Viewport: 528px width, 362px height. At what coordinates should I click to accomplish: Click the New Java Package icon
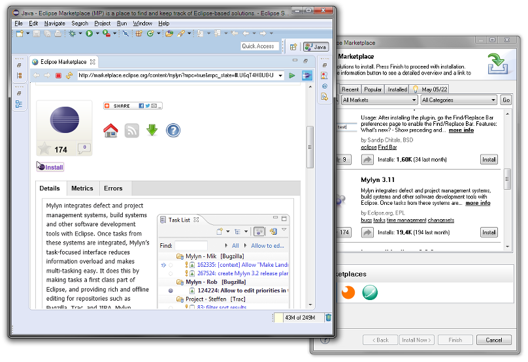(139, 33)
